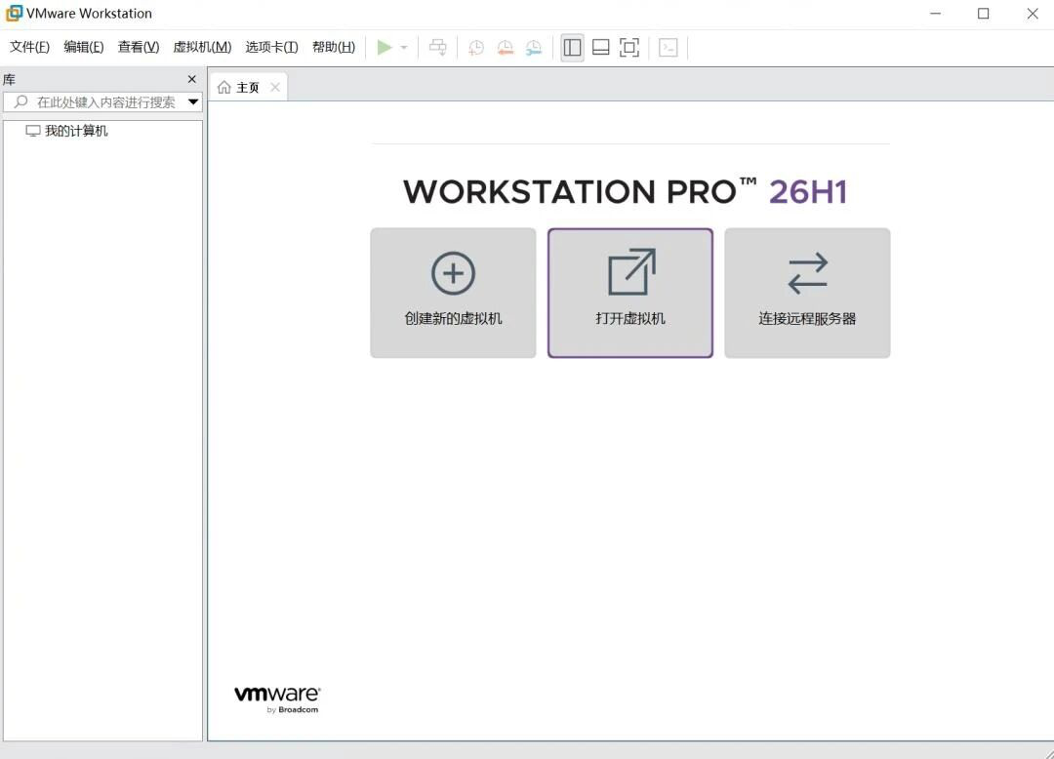Click the monitor icon beside 我的计算机
The height and width of the screenshot is (759, 1054).
click(33, 131)
